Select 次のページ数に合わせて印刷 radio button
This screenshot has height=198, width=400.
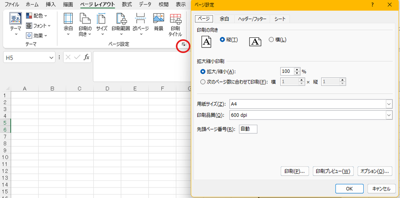(203, 82)
